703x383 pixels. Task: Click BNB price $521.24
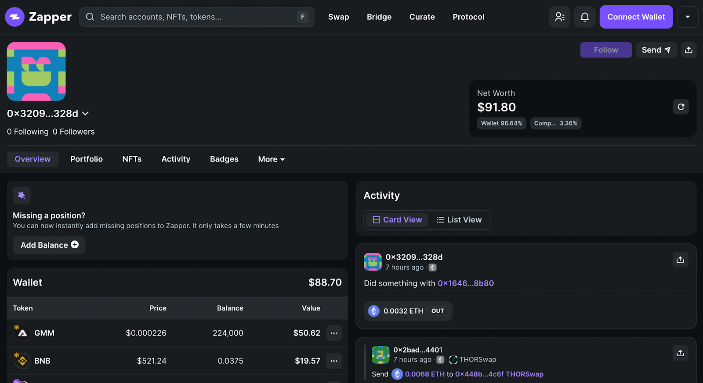tap(152, 361)
